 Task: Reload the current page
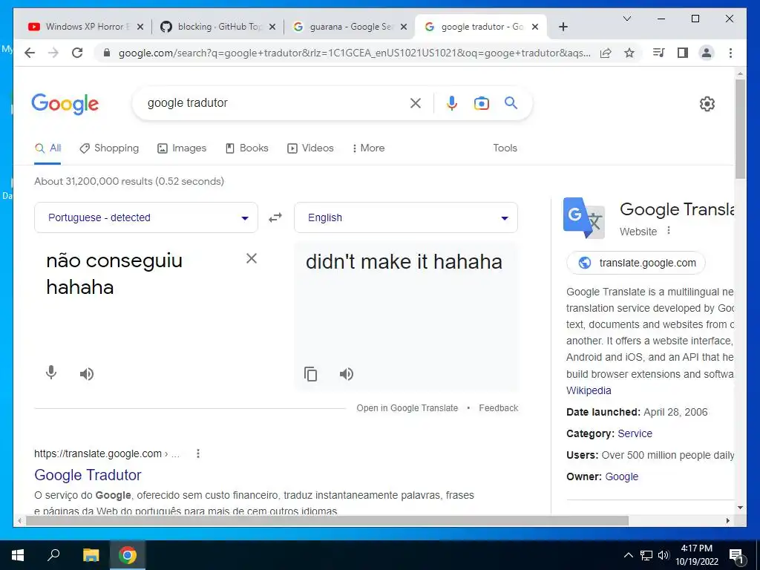(77, 53)
